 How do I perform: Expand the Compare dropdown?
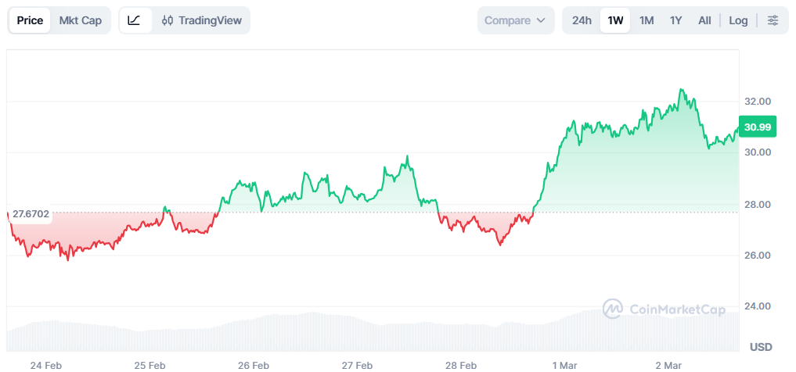[x=515, y=20]
